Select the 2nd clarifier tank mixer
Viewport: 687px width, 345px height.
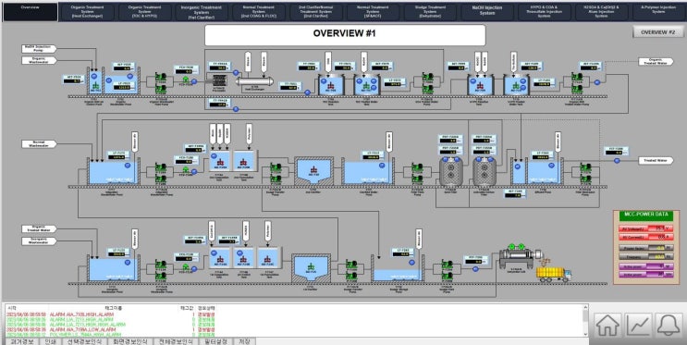(313, 170)
